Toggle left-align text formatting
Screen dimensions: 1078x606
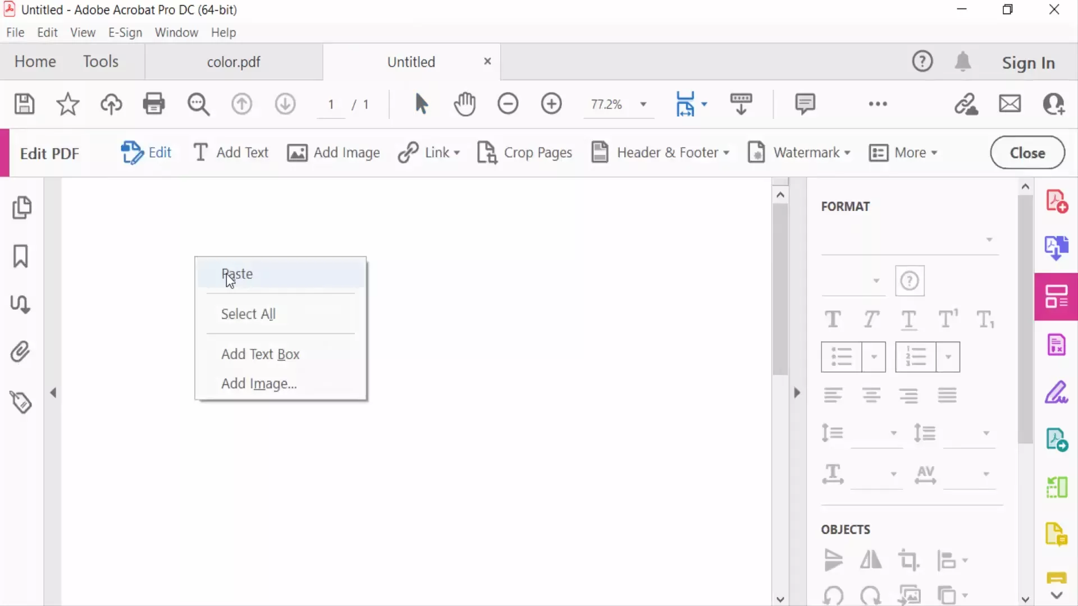tap(832, 395)
